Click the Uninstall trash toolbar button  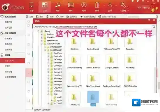(50, 17)
